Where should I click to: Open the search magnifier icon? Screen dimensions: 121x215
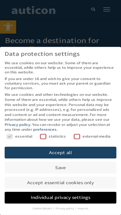pos(93,9)
